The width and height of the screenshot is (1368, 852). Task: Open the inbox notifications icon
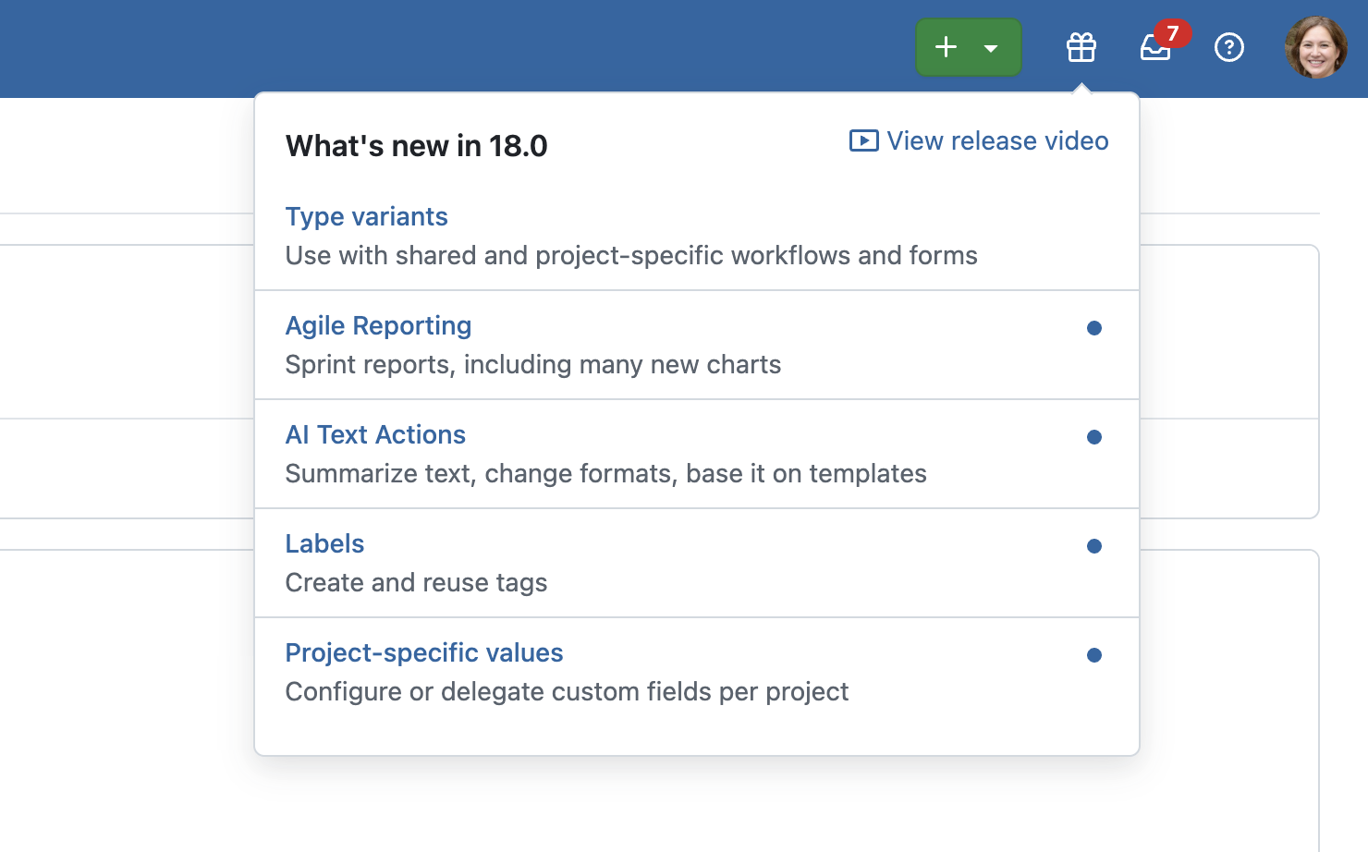pos(1155,47)
